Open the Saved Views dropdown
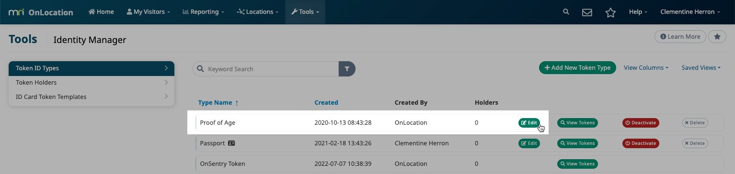The image size is (735, 174). 701,68
